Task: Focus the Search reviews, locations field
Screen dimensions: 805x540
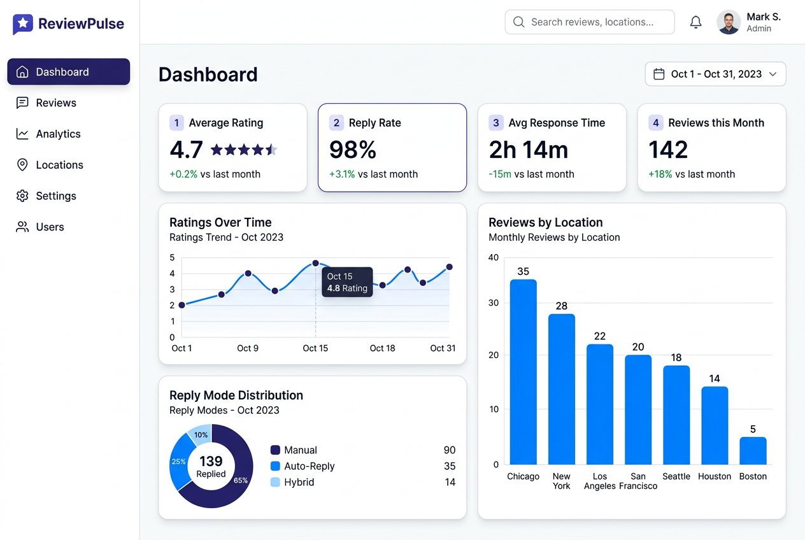Action: [590, 22]
